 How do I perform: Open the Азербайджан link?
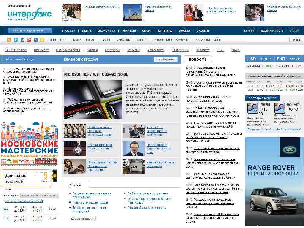coord(156,50)
